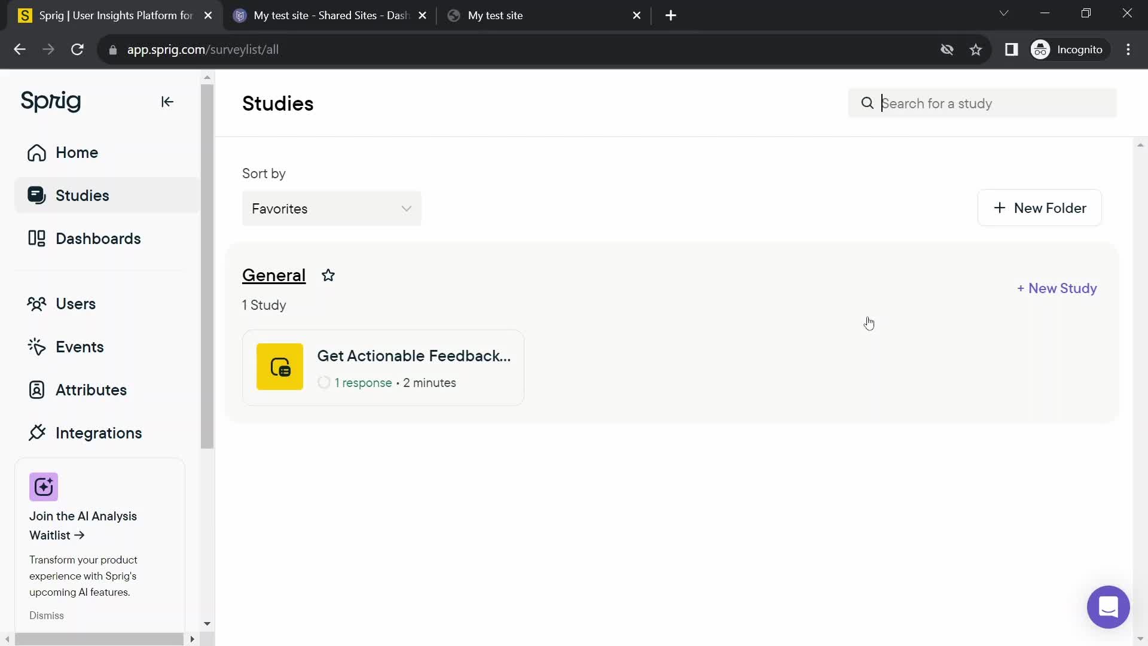Expand the Favorites sort dropdown
Viewport: 1148px width, 646px height.
pyautogui.click(x=332, y=209)
